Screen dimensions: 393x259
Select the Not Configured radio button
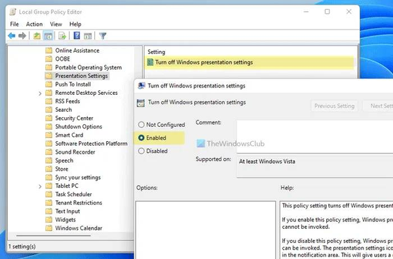pyautogui.click(x=141, y=125)
